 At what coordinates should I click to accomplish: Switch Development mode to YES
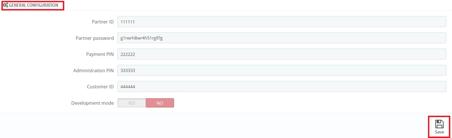(x=132, y=103)
